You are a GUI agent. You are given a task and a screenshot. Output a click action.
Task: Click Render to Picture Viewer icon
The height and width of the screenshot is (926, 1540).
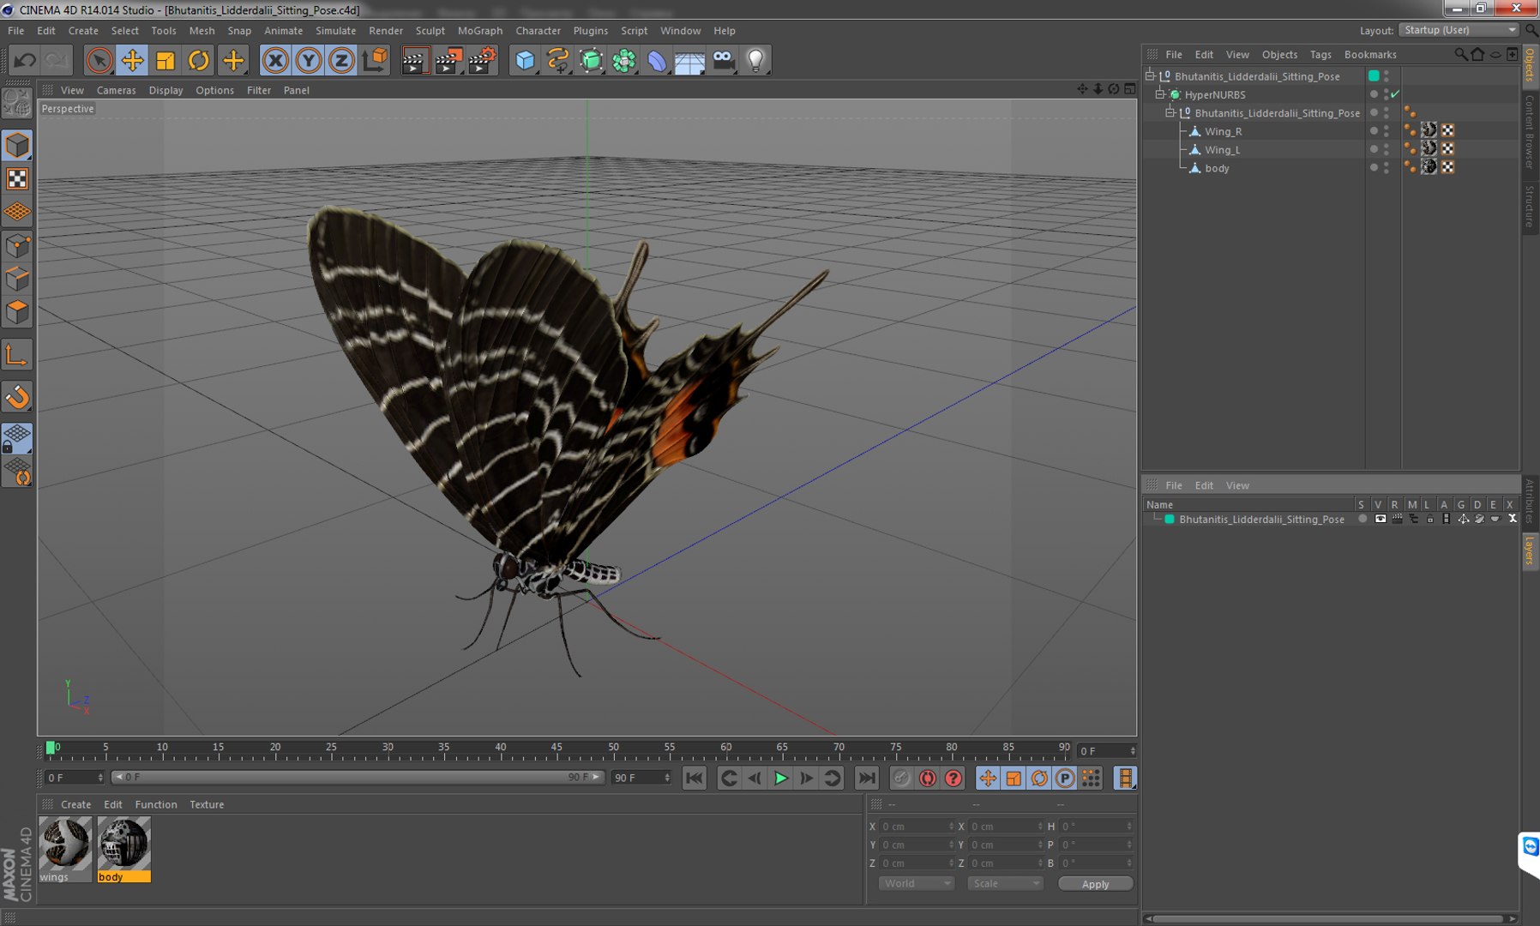pos(448,60)
